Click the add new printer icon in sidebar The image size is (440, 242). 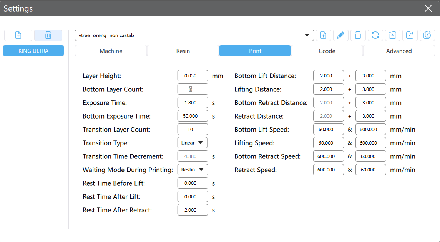[18, 35]
